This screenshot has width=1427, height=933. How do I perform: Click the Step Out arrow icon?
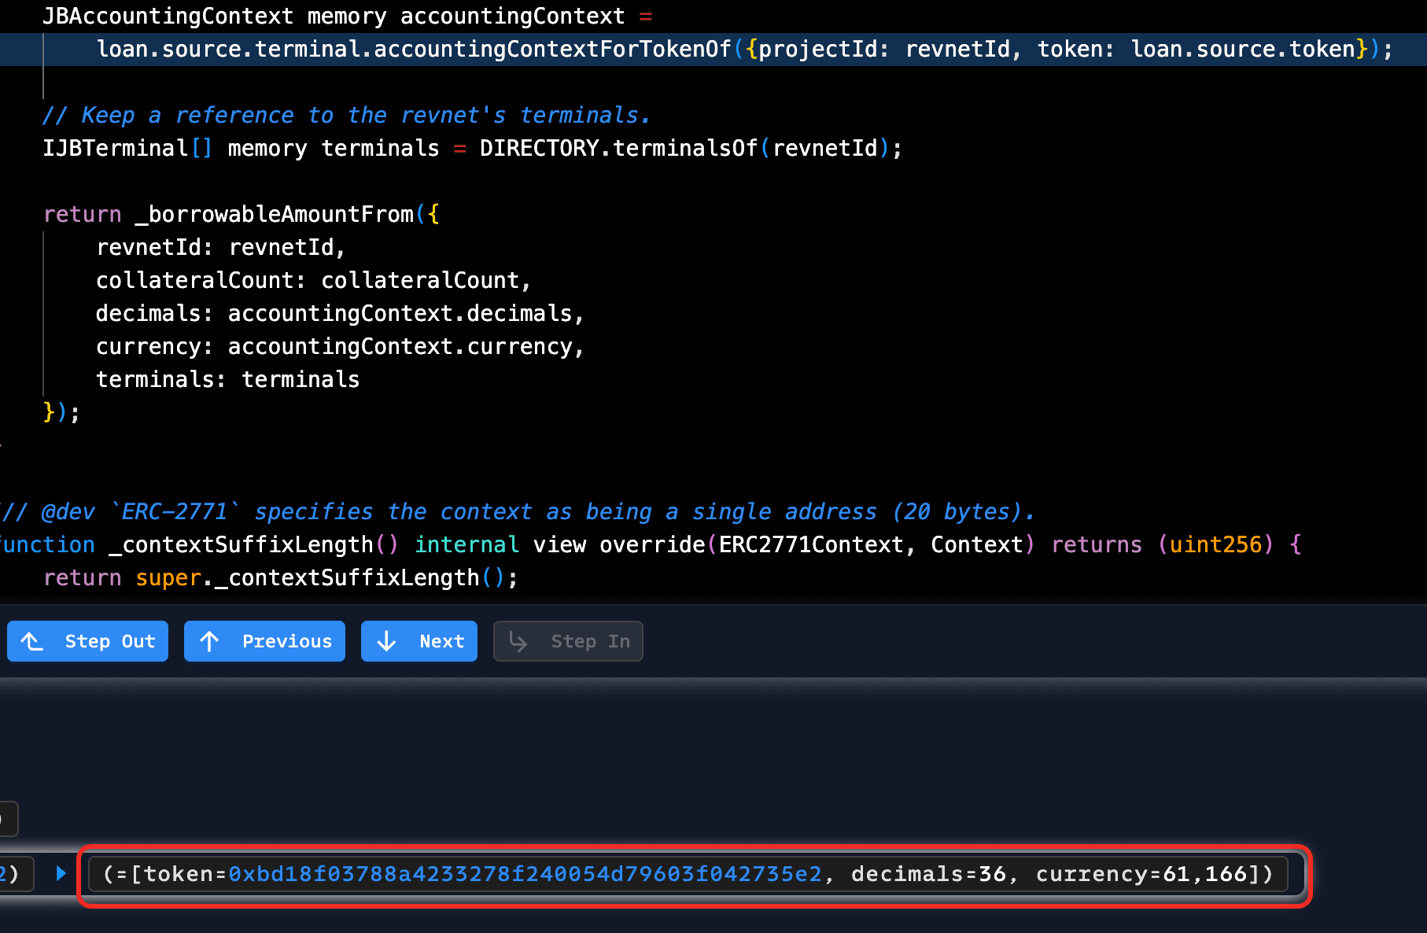click(x=32, y=642)
